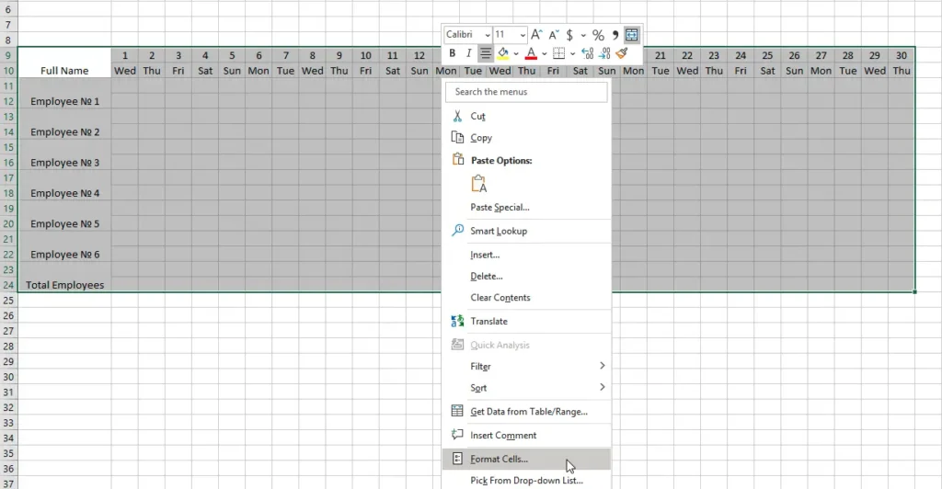
Task: Select Paste Special... menu entry
Action: (x=500, y=207)
